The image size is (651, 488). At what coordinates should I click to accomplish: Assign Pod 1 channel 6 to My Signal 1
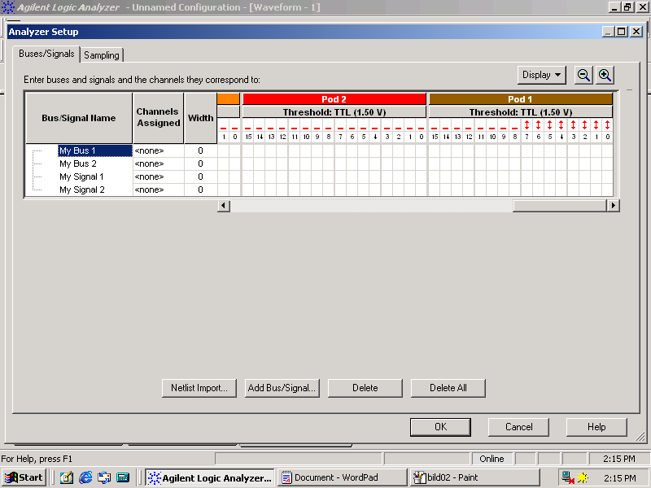point(539,176)
